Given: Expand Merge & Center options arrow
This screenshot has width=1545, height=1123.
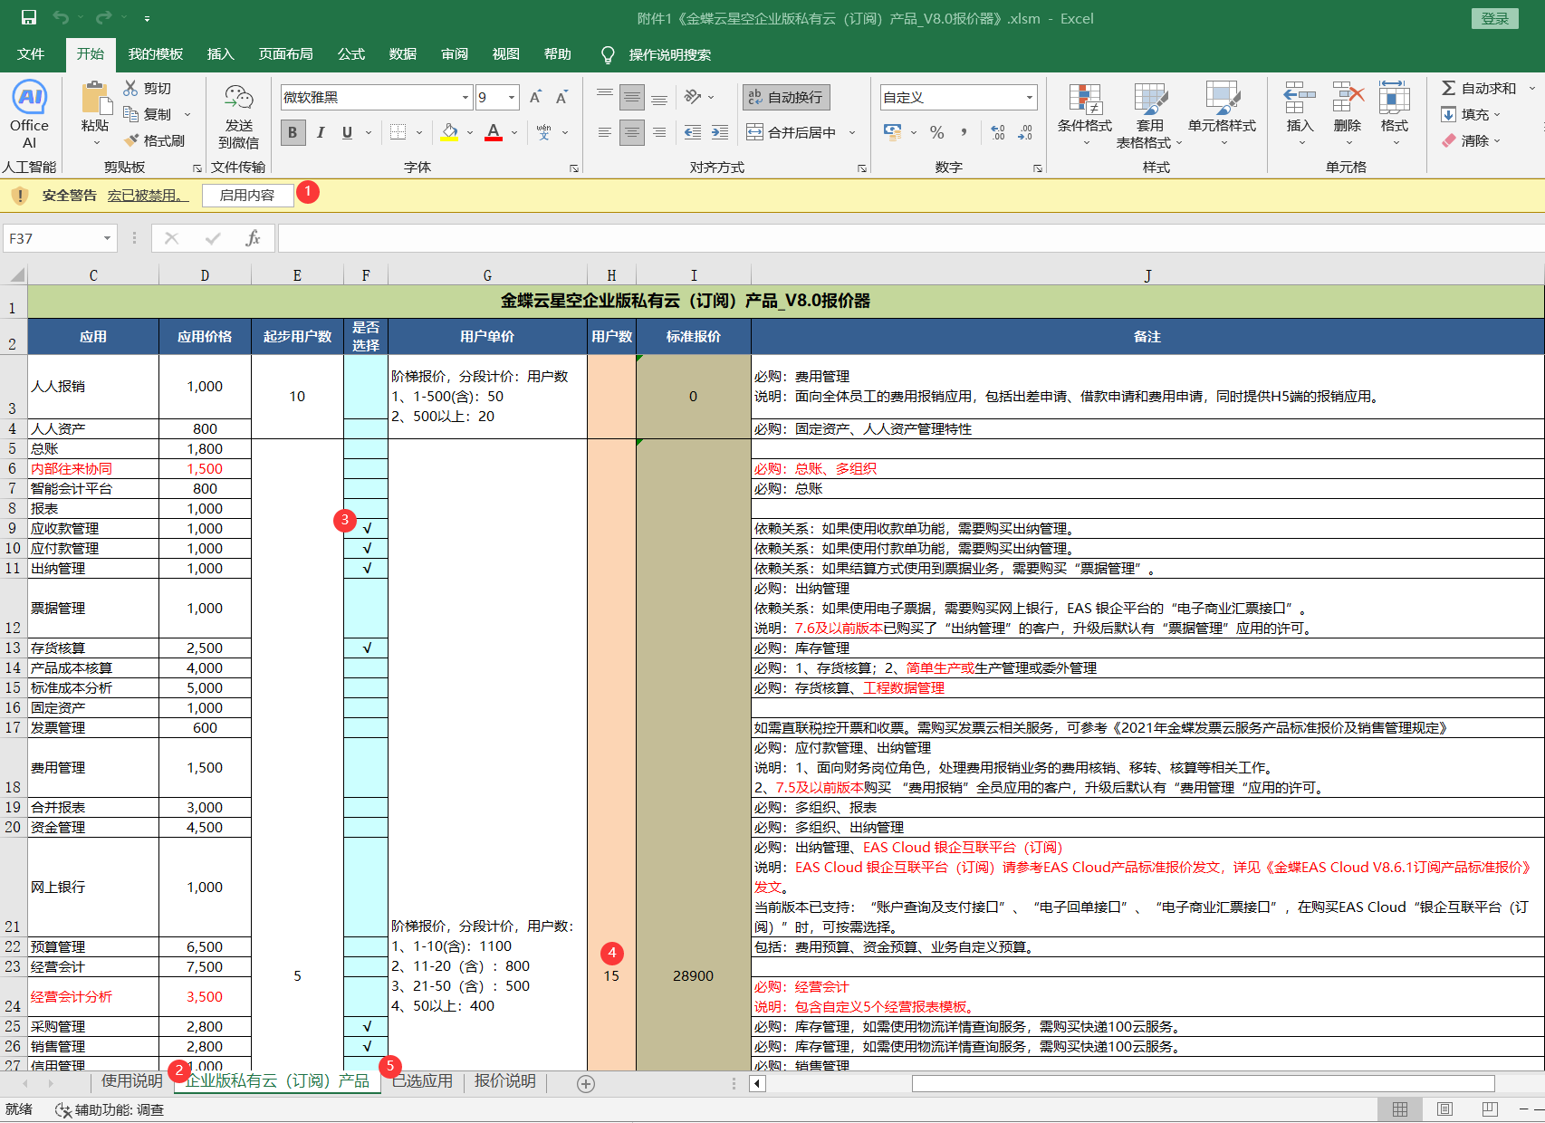Looking at the screenshot, I should [852, 133].
